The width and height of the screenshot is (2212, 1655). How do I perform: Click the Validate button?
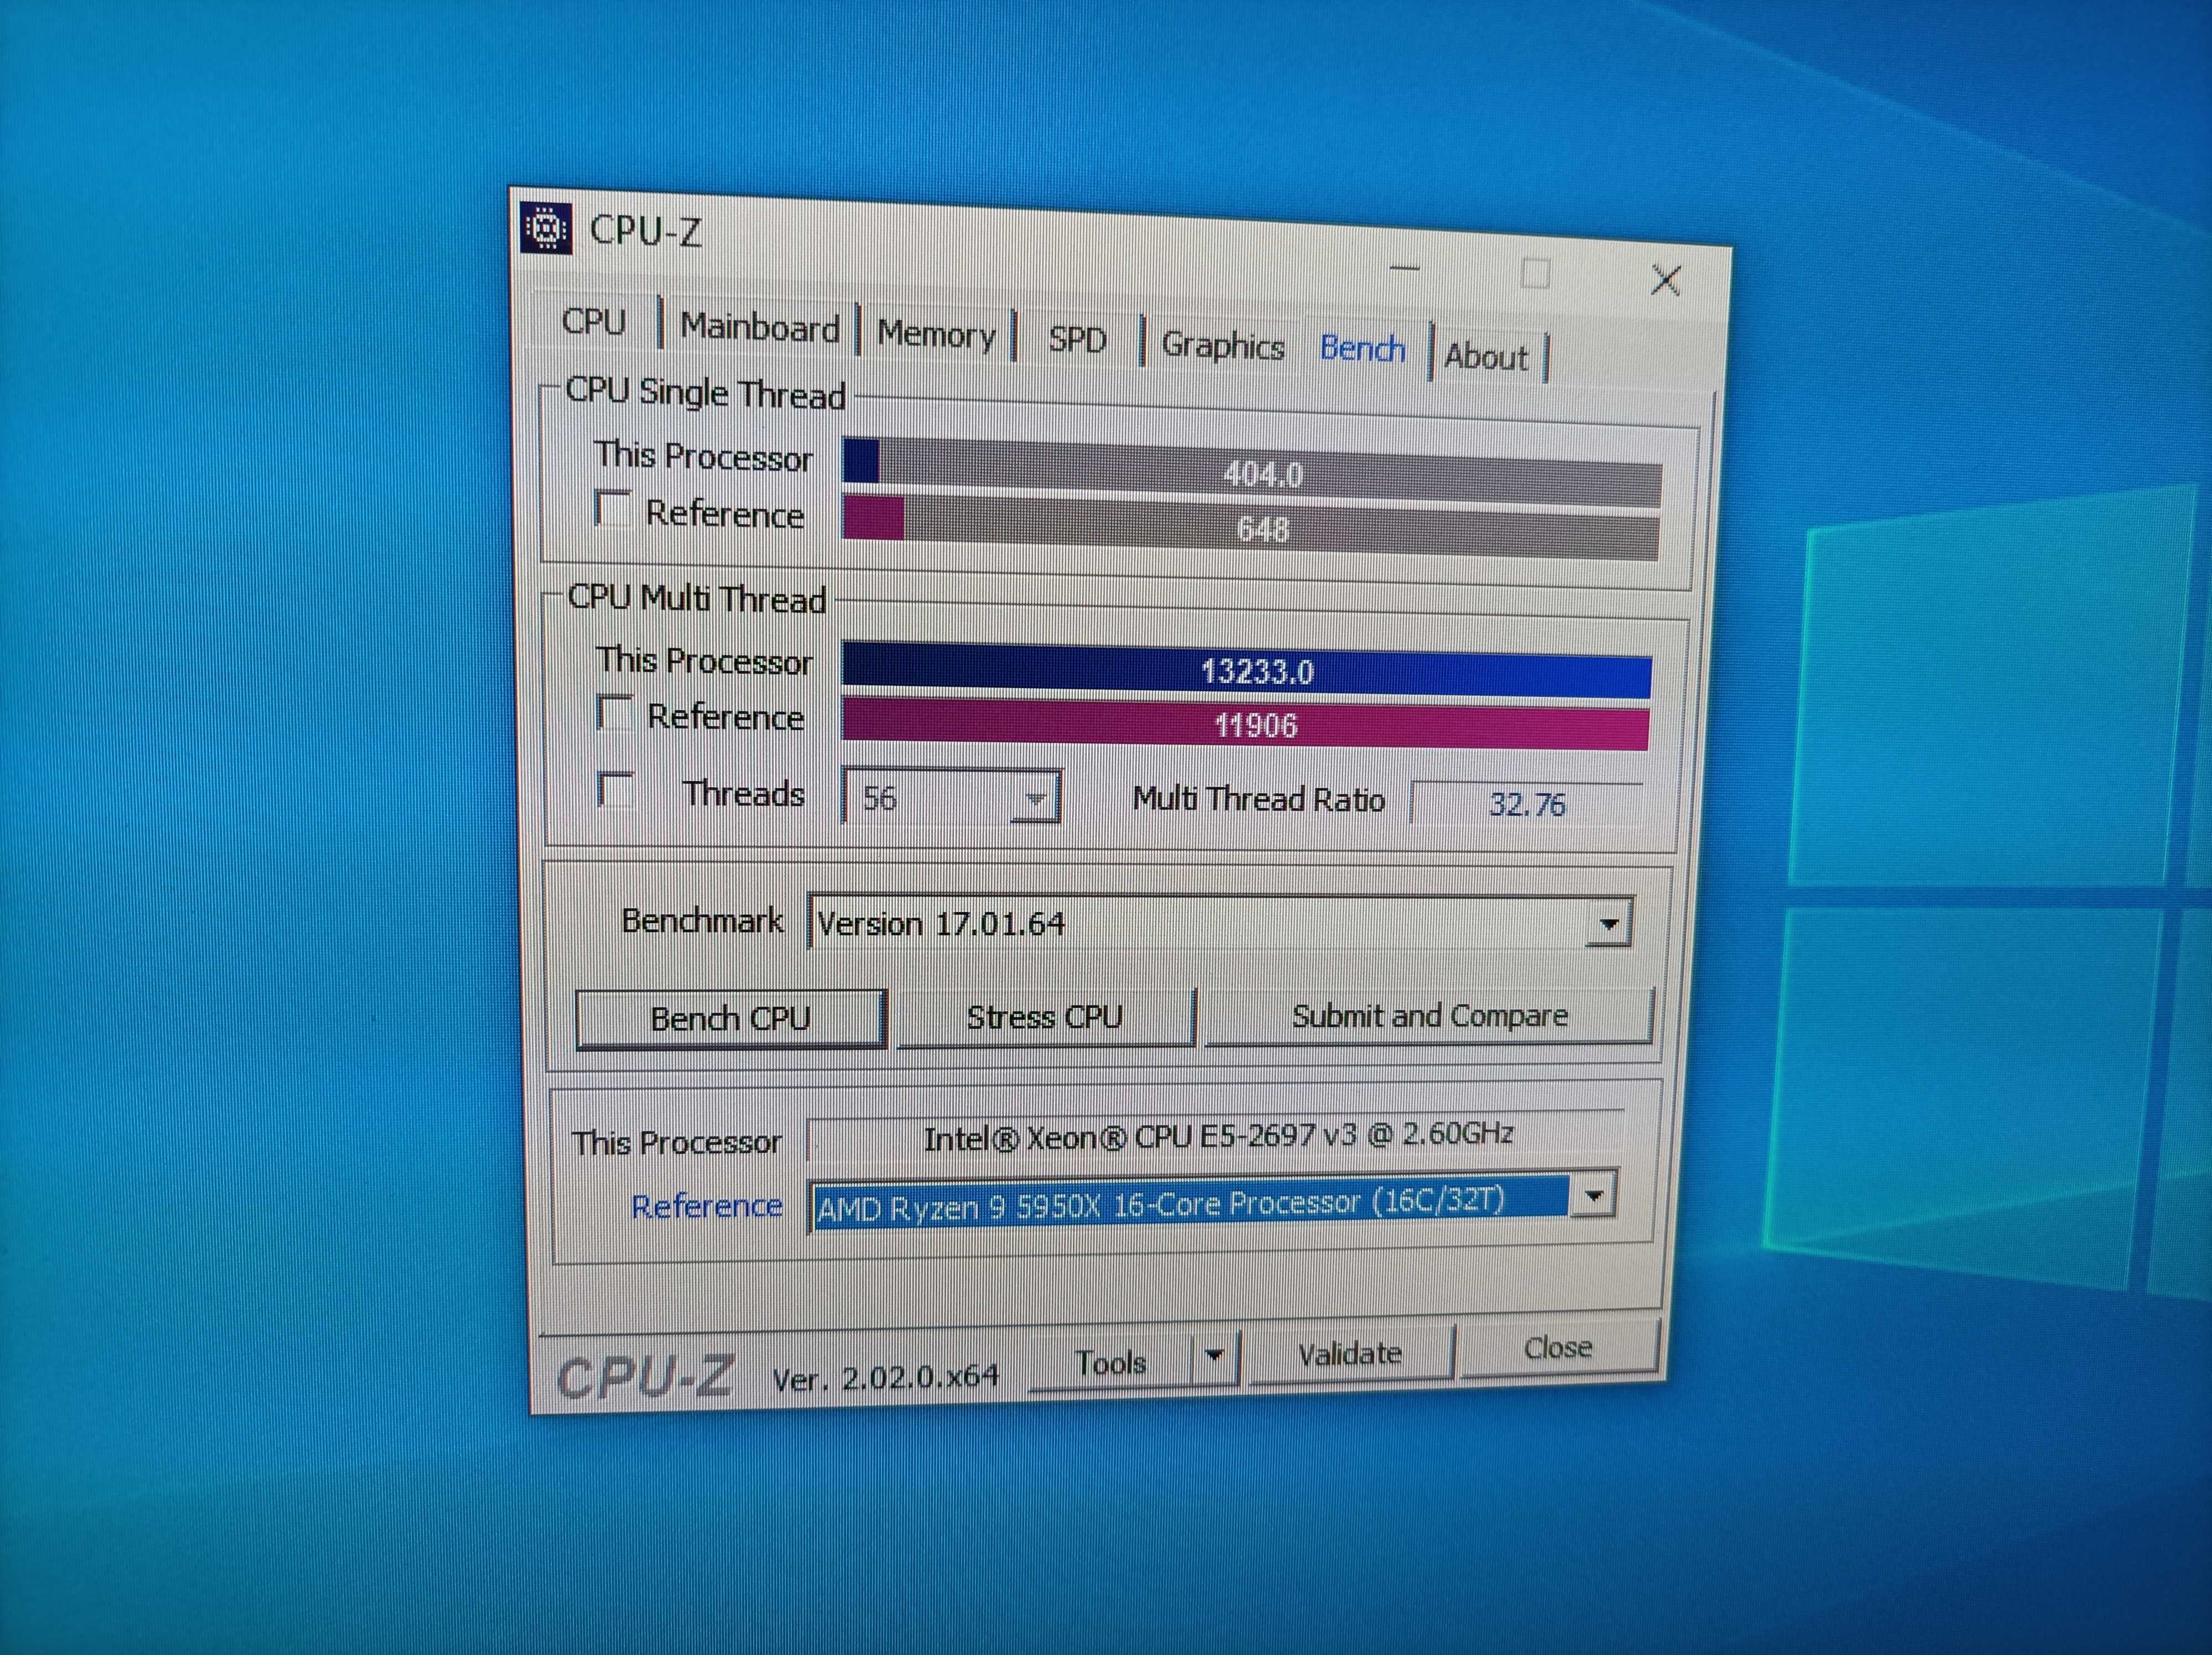coord(1350,1354)
